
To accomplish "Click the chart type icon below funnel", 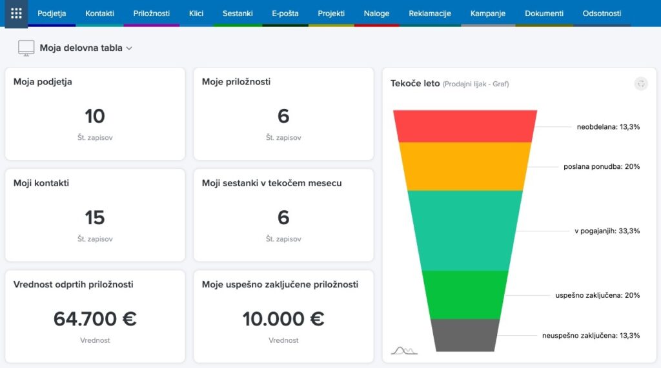I will (x=404, y=350).
